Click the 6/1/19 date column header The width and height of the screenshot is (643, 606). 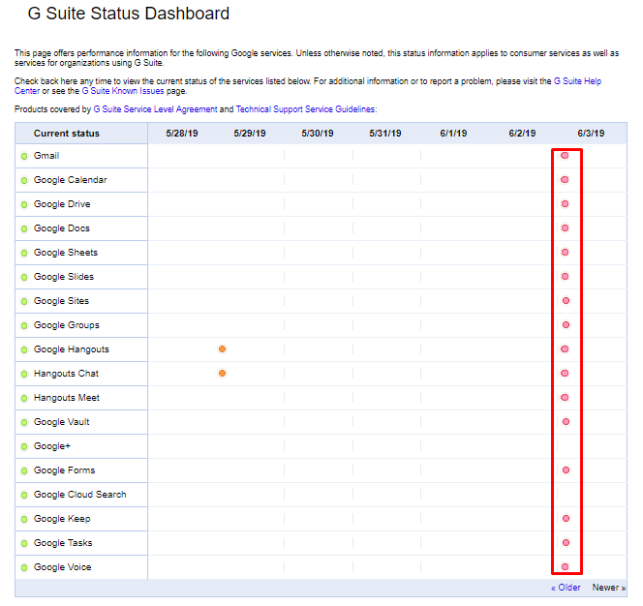pos(453,134)
